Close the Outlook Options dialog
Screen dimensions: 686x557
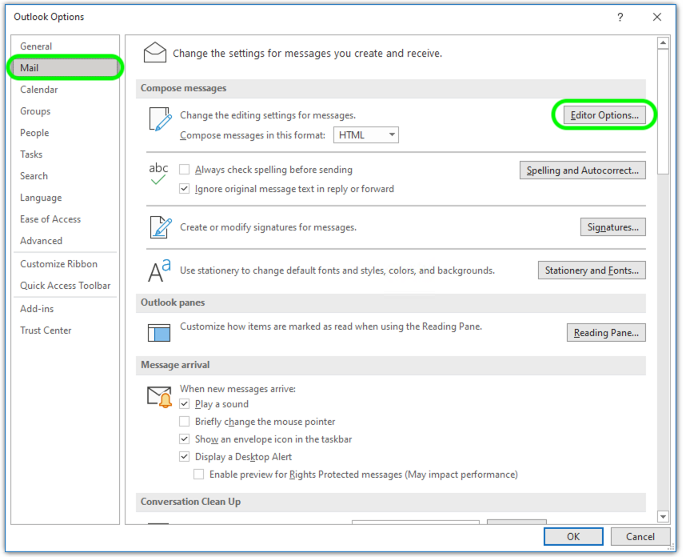click(x=656, y=17)
